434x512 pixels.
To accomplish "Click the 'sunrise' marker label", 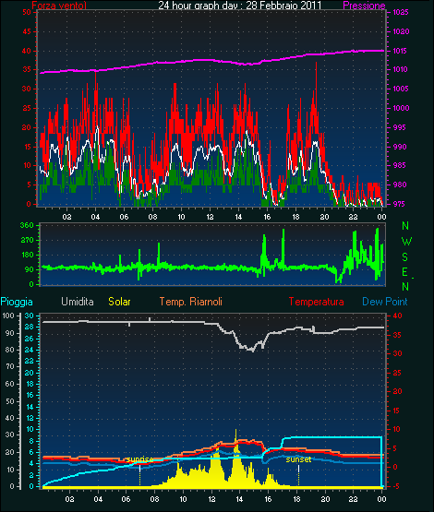I will (x=139, y=459).
